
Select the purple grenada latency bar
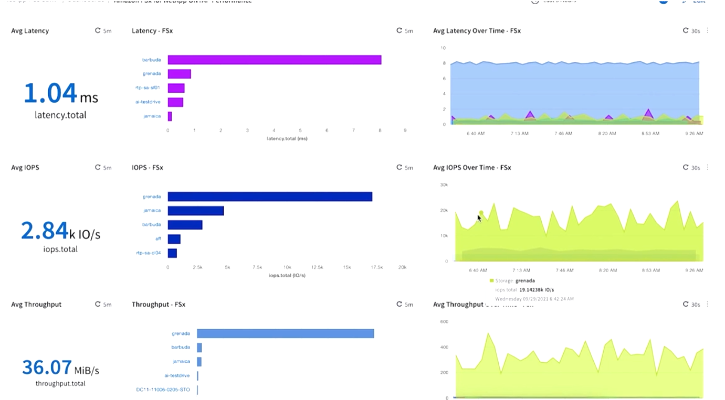[x=180, y=74]
